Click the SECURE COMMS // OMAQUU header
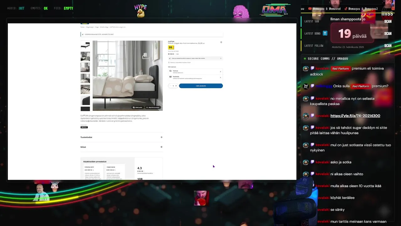This screenshot has width=401, height=226. 328,59
